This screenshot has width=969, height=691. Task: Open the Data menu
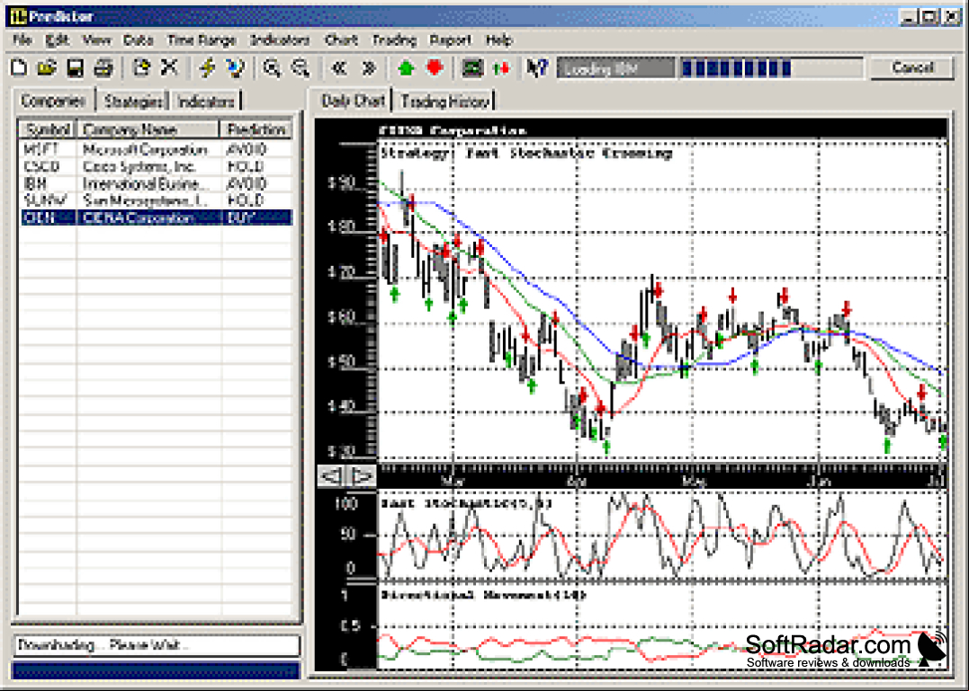139,40
